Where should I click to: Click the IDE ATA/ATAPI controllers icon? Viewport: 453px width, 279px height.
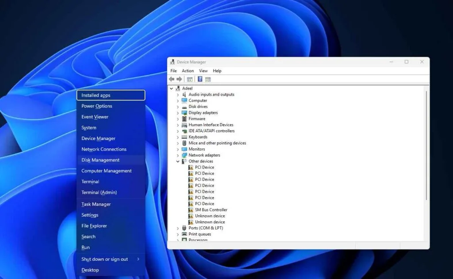point(184,131)
